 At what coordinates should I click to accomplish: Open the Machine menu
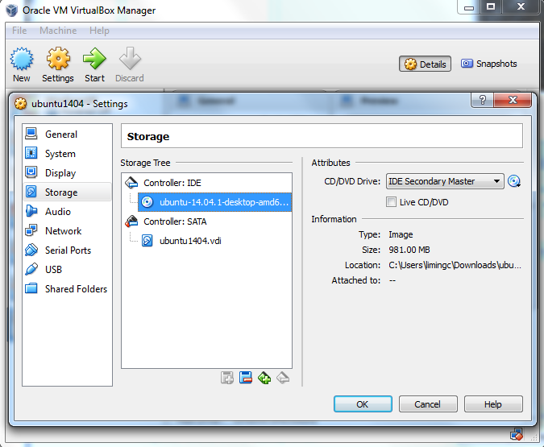click(x=58, y=31)
